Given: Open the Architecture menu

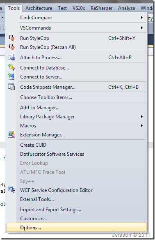Looking at the screenshot, I should tap(39, 8).
